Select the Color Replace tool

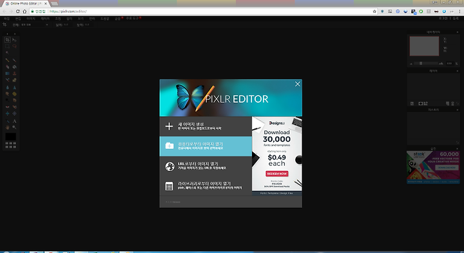click(7, 79)
